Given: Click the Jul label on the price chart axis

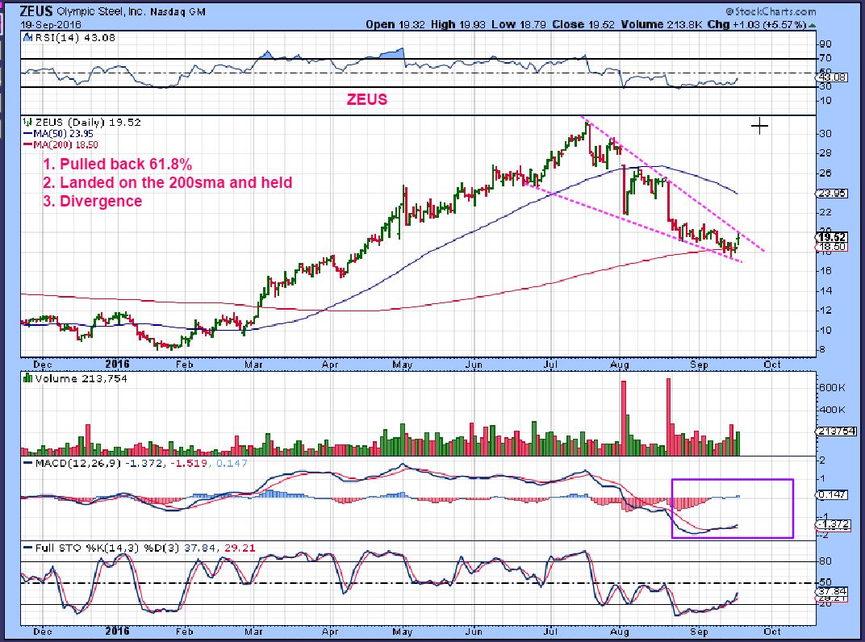Looking at the screenshot, I should click(x=550, y=364).
